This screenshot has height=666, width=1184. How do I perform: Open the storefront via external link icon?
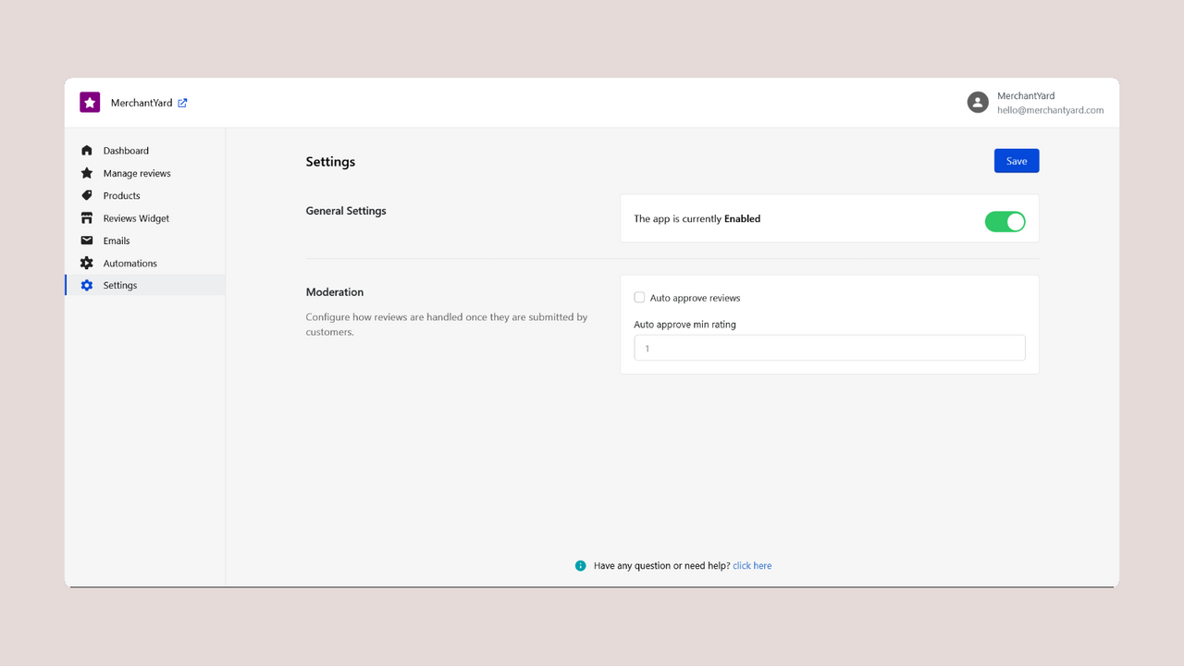(x=181, y=102)
